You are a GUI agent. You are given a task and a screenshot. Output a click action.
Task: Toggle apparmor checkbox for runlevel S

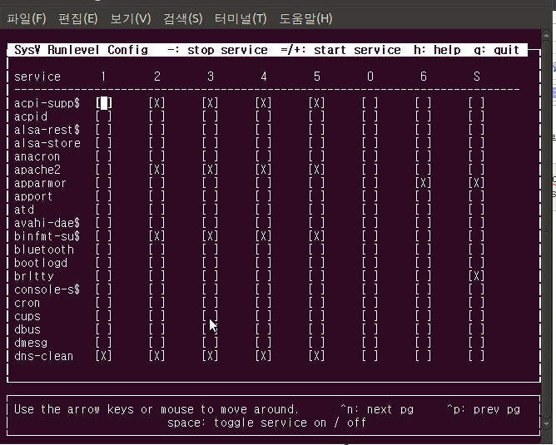(476, 183)
